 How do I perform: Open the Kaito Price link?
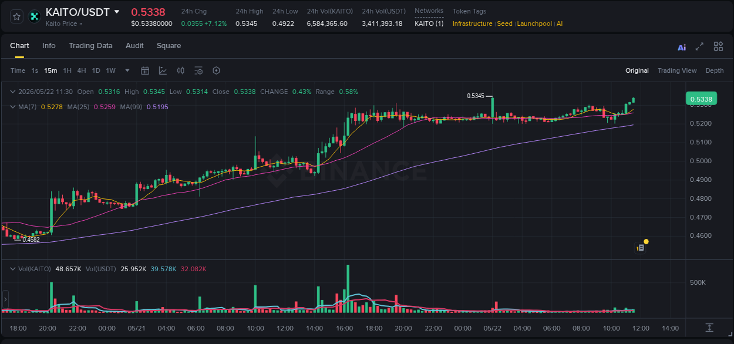pyautogui.click(x=64, y=24)
